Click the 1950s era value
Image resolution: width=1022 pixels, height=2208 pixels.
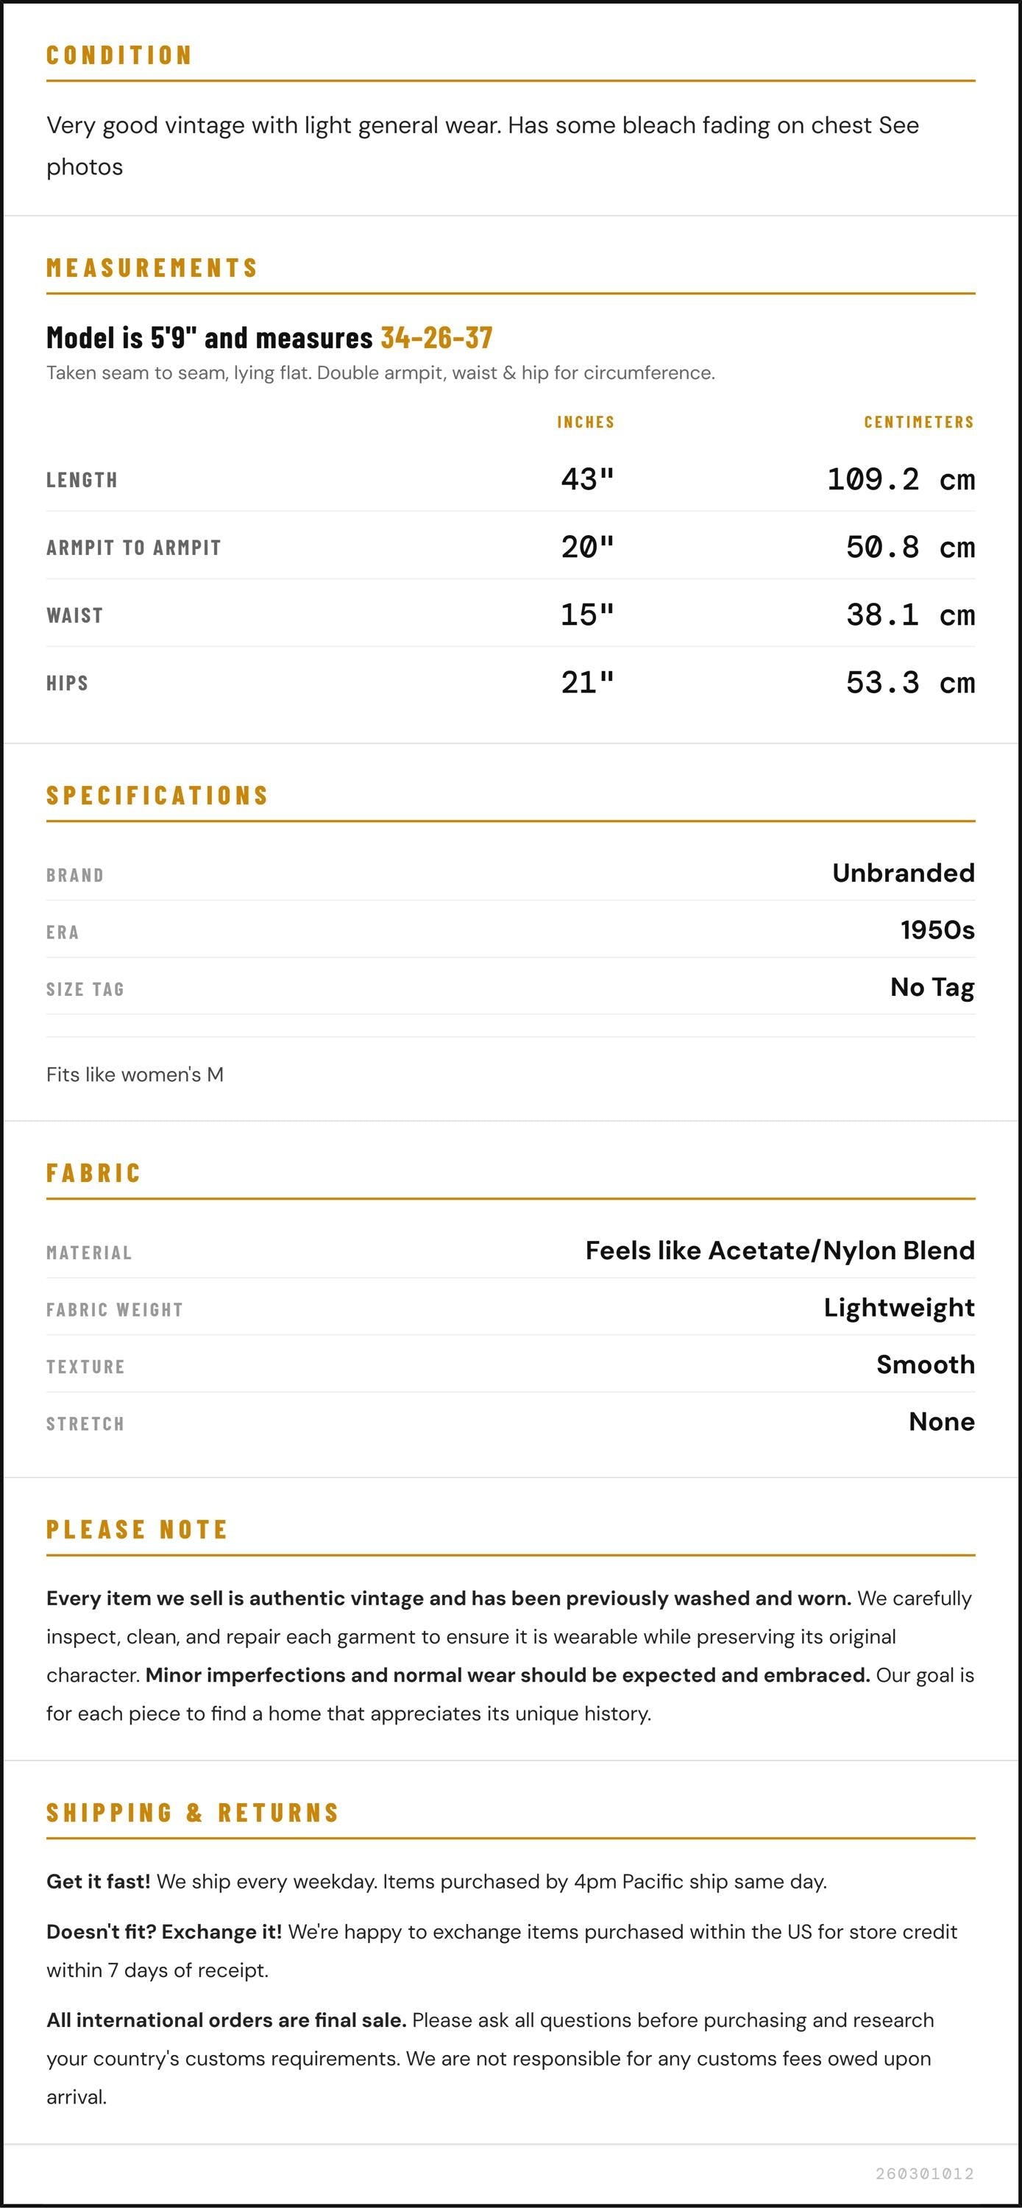(937, 930)
